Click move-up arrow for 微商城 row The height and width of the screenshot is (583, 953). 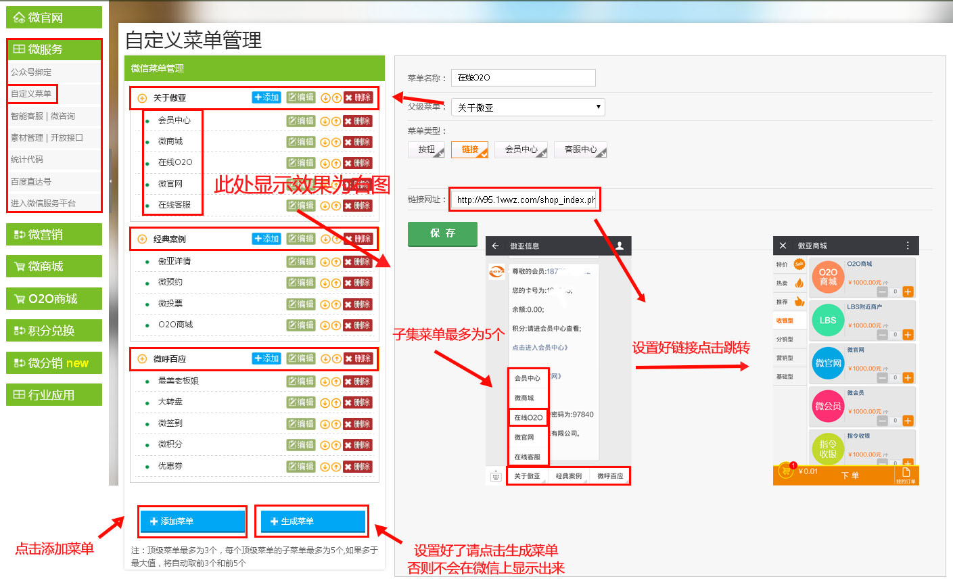(335, 142)
